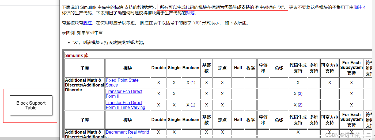Click the 定点 X in the Time Varying row
The height and width of the screenshot is (140, 375).
point(222,105)
